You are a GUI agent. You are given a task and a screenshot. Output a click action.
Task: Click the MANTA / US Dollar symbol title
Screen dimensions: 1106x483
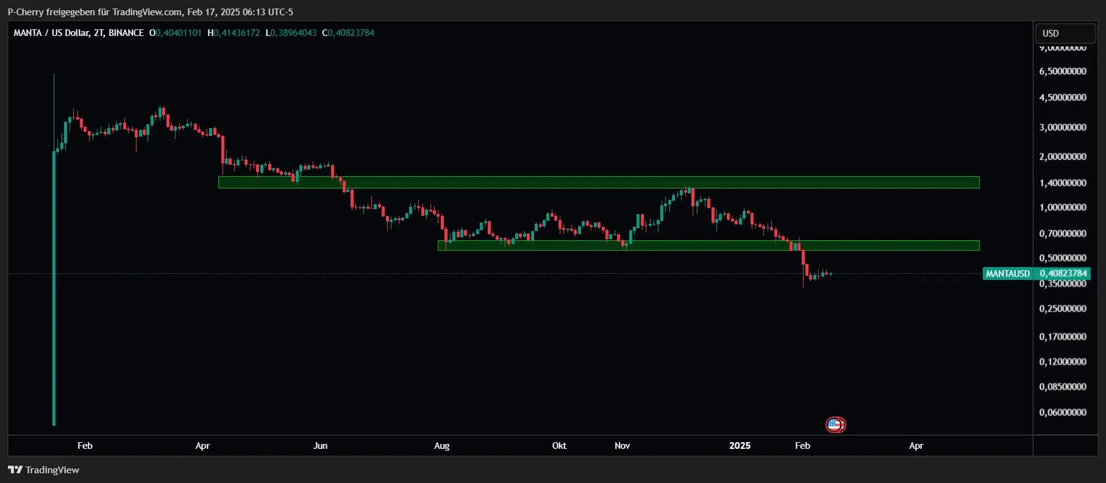tap(79, 33)
